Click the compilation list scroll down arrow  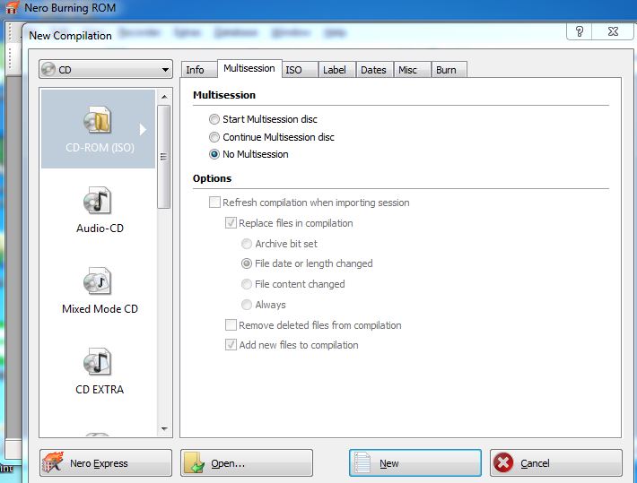click(164, 428)
